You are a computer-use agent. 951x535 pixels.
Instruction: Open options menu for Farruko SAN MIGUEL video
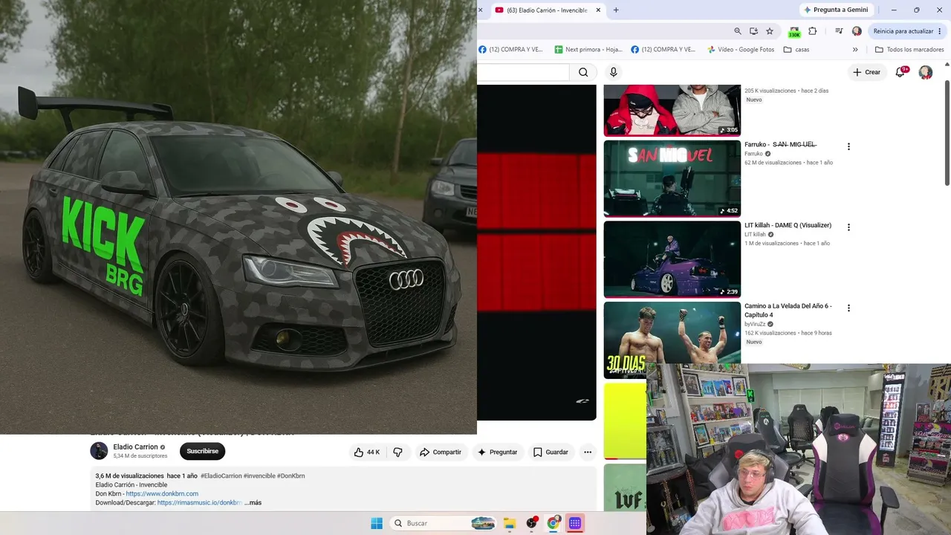[848, 146]
